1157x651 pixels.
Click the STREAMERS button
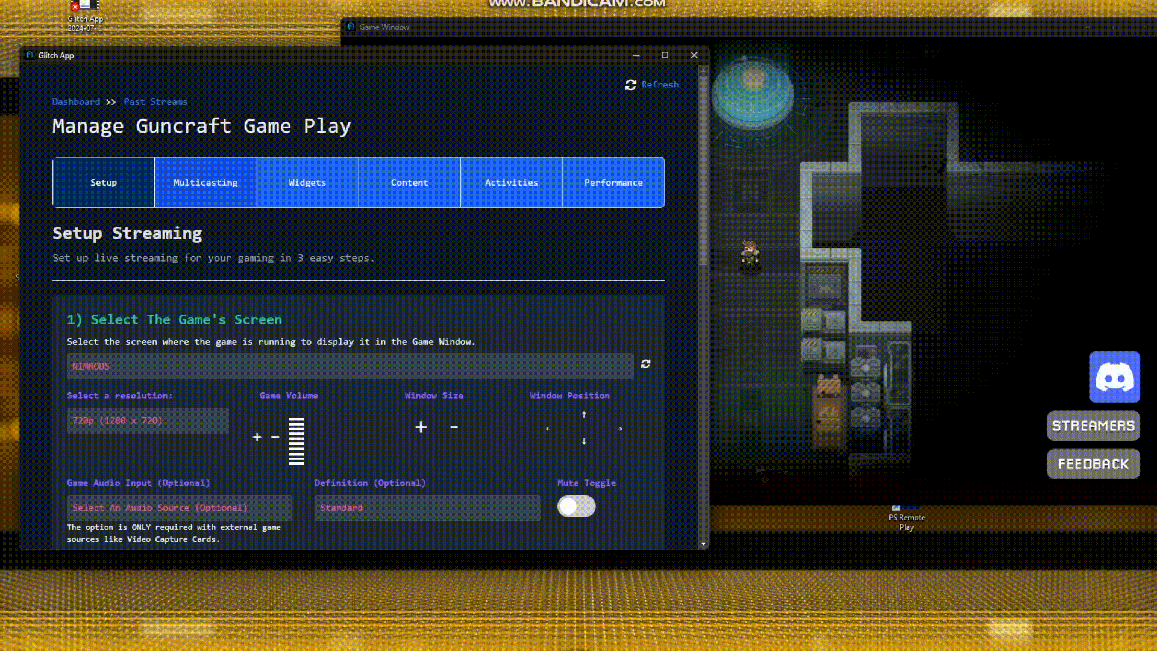click(x=1093, y=426)
